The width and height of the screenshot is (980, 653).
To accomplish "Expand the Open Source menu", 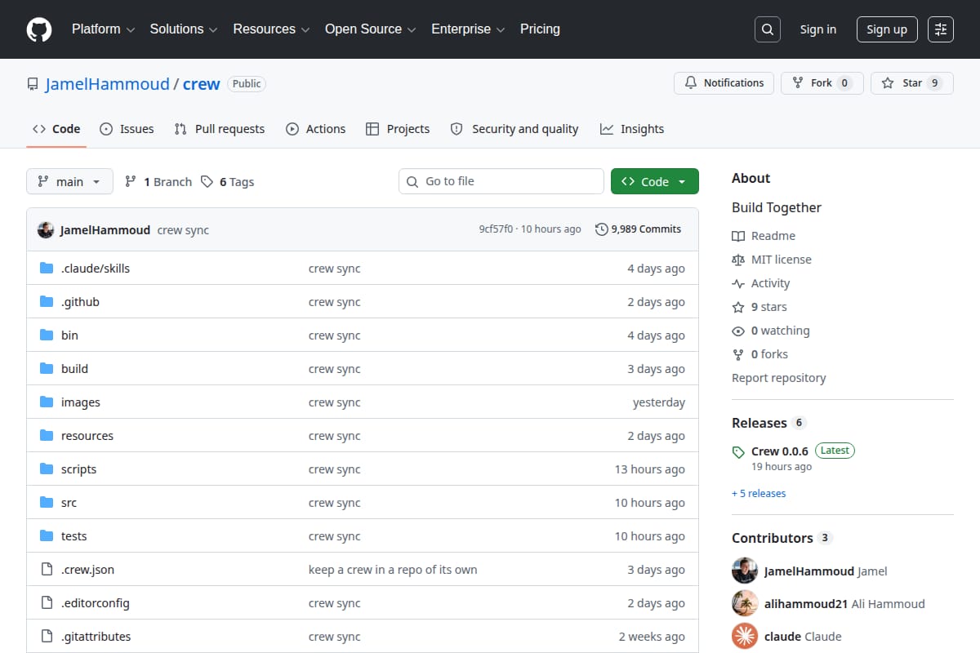I will (371, 29).
